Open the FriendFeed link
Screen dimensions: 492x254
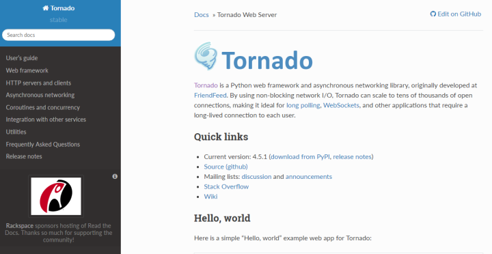tap(210, 96)
